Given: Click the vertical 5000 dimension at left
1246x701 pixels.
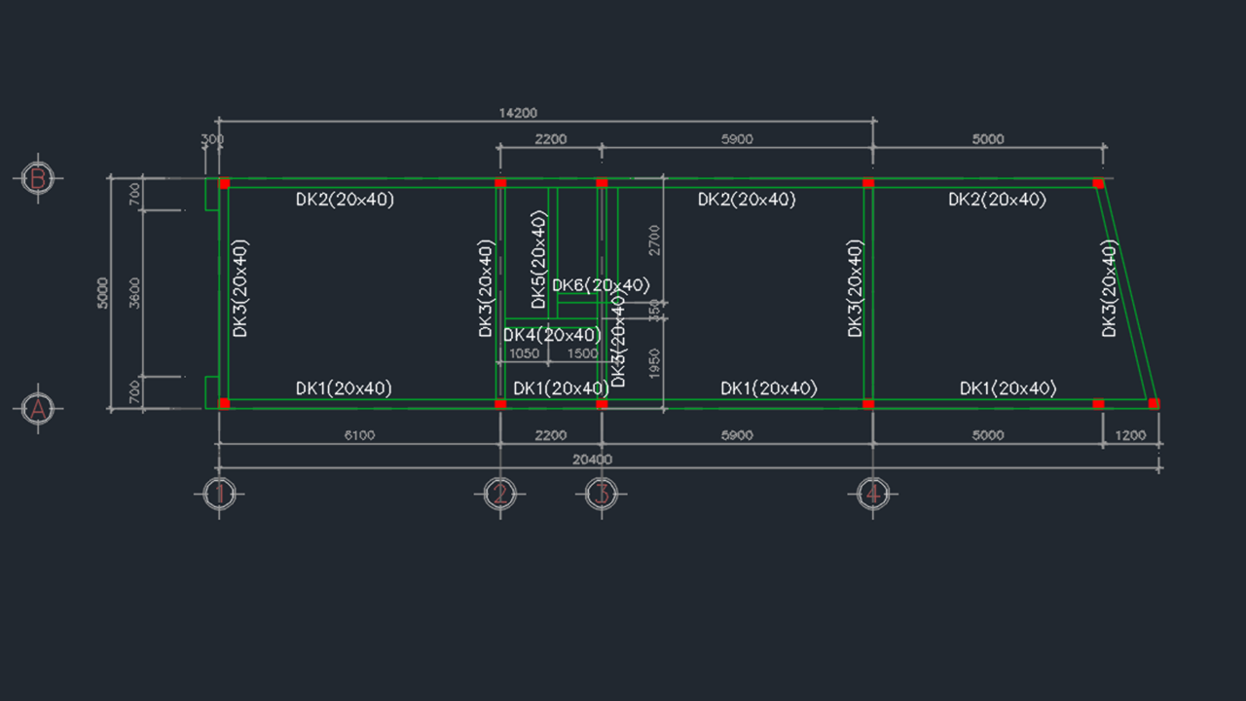Looking at the screenshot, I should tap(104, 293).
